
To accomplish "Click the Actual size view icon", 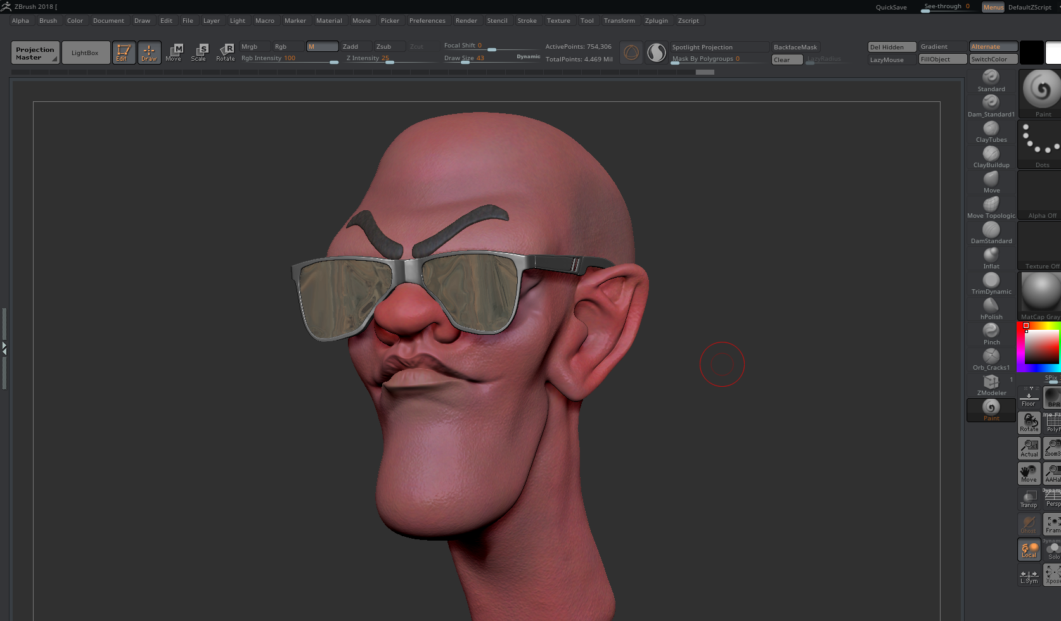I will [x=1029, y=448].
